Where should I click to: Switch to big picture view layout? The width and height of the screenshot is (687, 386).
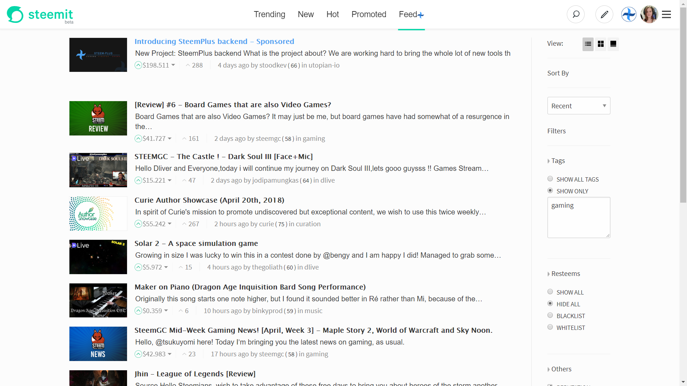coord(613,44)
